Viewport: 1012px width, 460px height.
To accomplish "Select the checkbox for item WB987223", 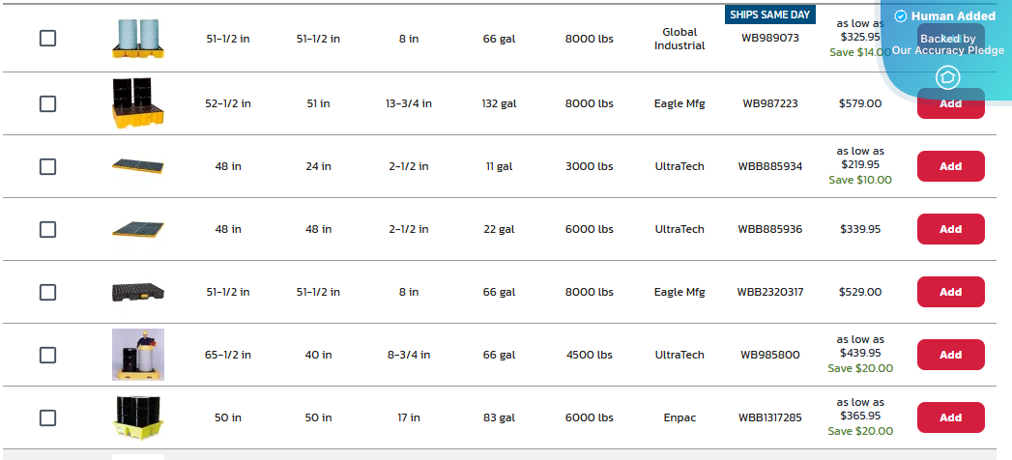I will click(x=47, y=103).
